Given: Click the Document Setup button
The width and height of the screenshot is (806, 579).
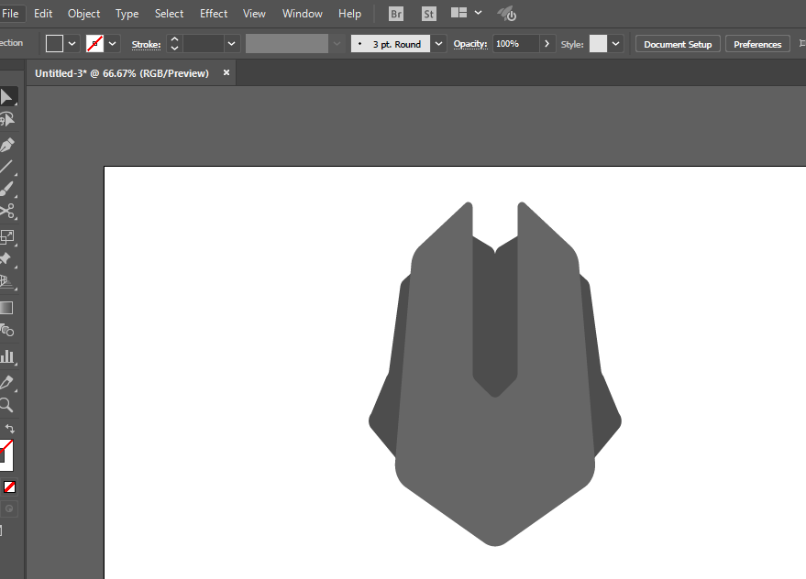Looking at the screenshot, I should [x=678, y=44].
